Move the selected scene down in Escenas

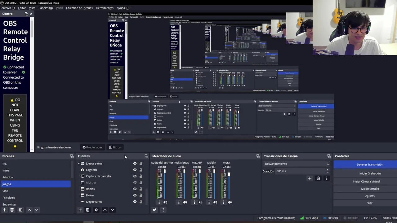click(x=37, y=210)
